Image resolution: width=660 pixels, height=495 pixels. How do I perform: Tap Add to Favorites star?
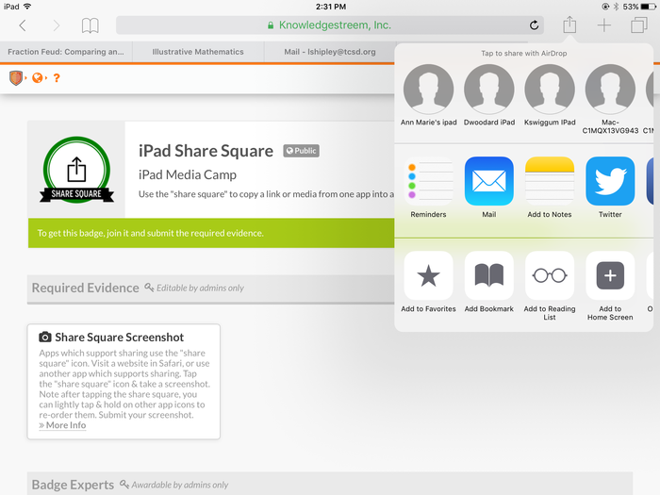pos(428,275)
